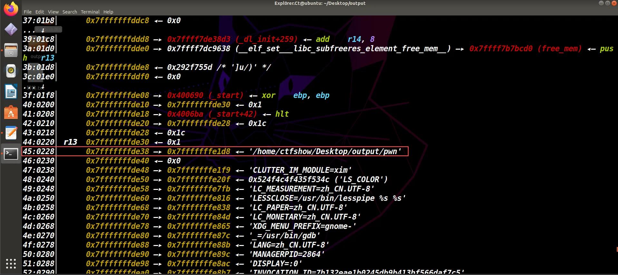Open the Files manager dock icon
This screenshot has height=275, width=618.
coord(11,50)
